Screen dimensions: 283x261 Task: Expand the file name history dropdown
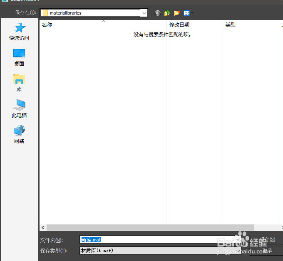pyautogui.click(x=238, y=240)
